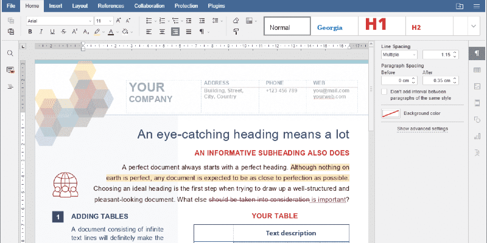Click the Clear style eraser icon
Viewport: 487px width, 243px height.
click(236, 21)
